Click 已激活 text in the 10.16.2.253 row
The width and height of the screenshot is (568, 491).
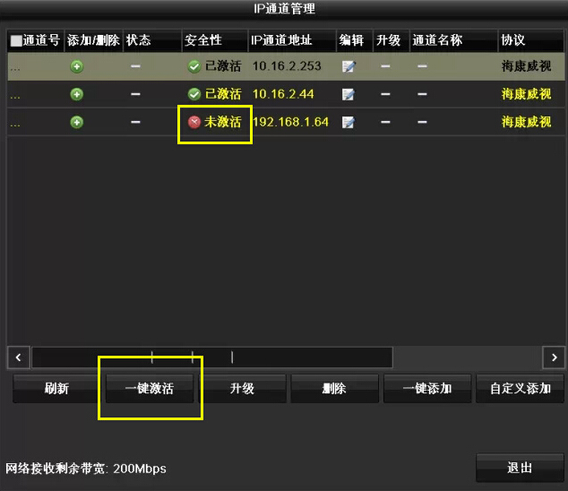(223, 66)
